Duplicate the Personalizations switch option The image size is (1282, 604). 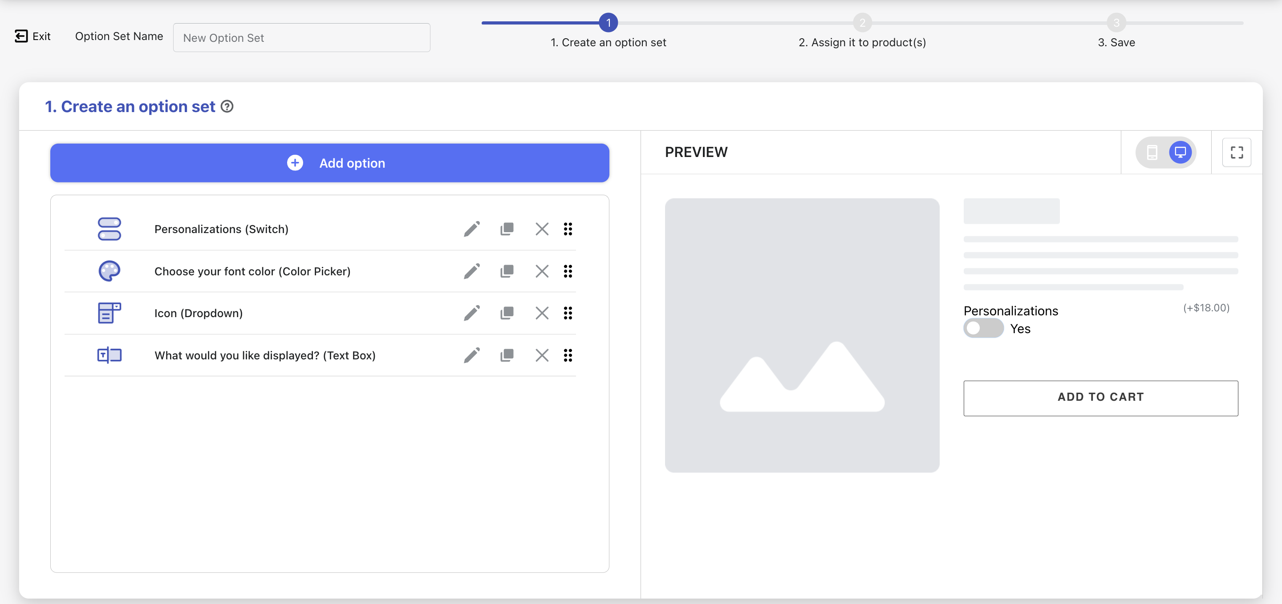(507, 229)
